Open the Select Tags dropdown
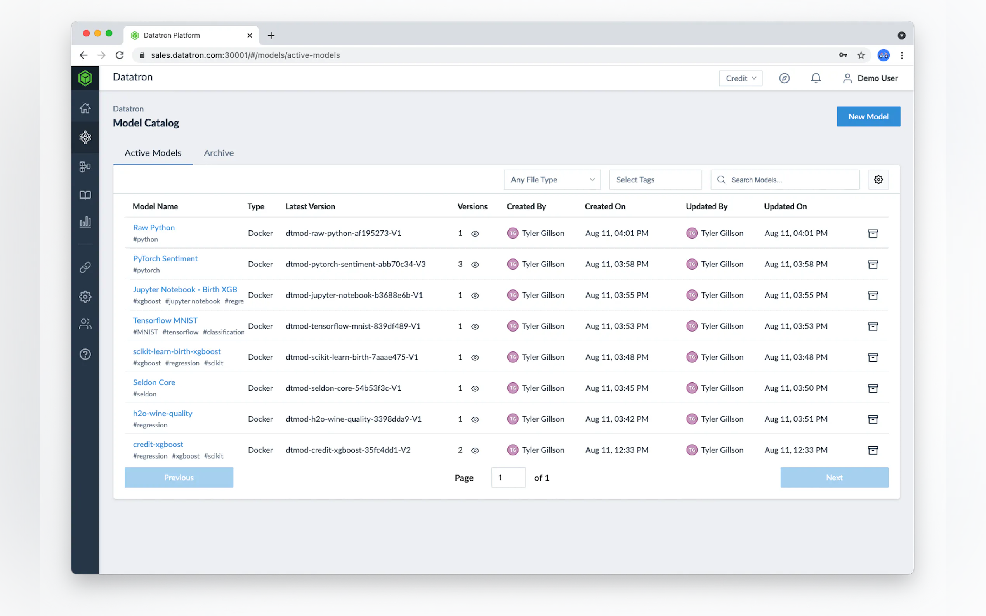 pyautogui.click(x=655, y=180)
